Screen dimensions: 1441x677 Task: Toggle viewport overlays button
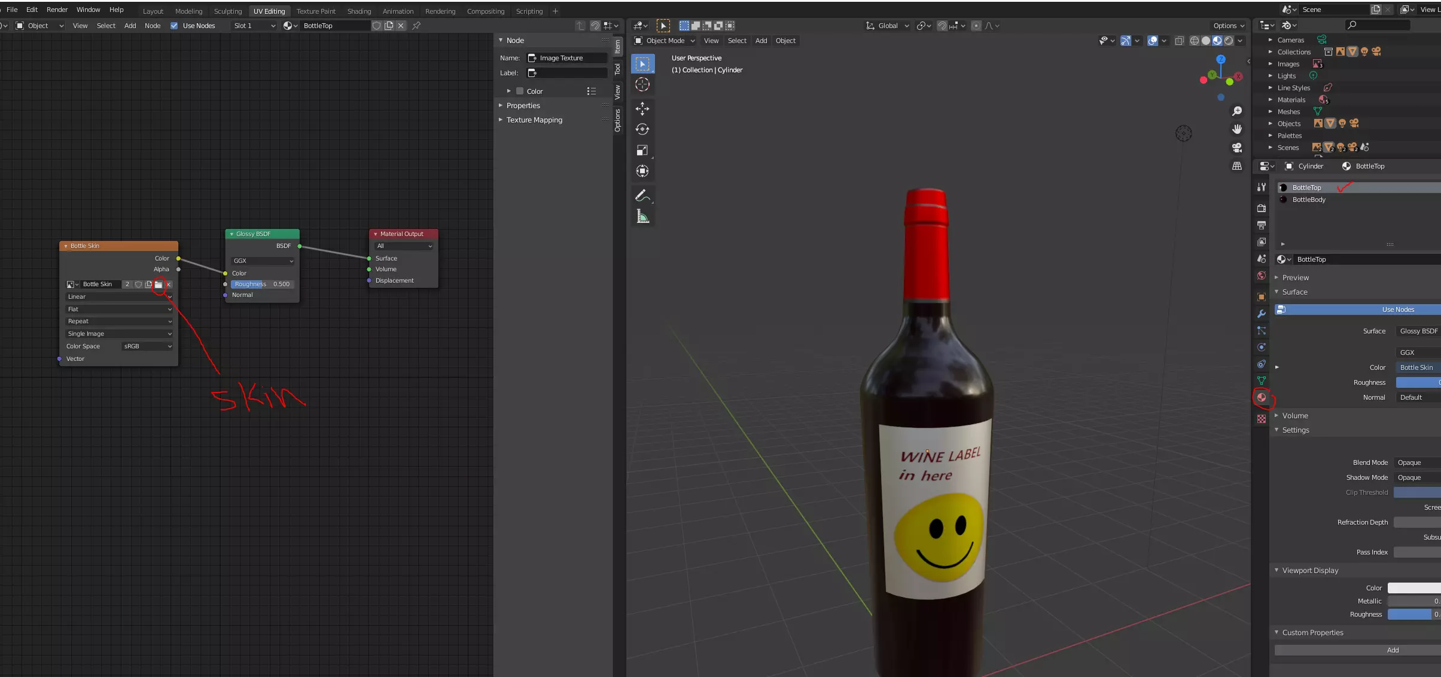pyautogui.click(x=1153, y=41)
